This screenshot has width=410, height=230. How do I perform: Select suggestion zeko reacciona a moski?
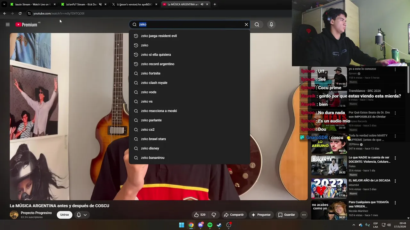189,111
